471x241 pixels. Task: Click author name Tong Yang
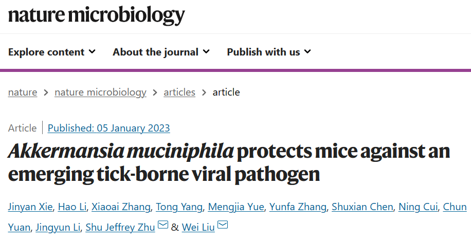click(x=179, y=207)
